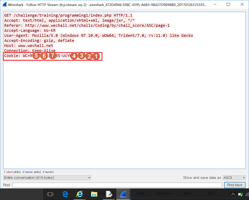Click the User-Agent Mozilla/5.0 line
Image resolution: width=249 pixels, height=200 pixels.
[99, 35]
